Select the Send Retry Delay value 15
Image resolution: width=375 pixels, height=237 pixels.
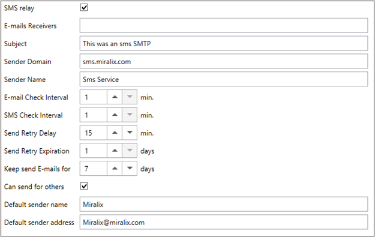[x=94, y=133]
